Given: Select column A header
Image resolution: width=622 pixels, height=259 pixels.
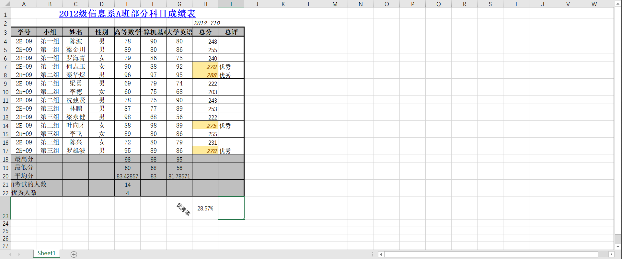Looking at the screenshot, I should click(24, 4).
